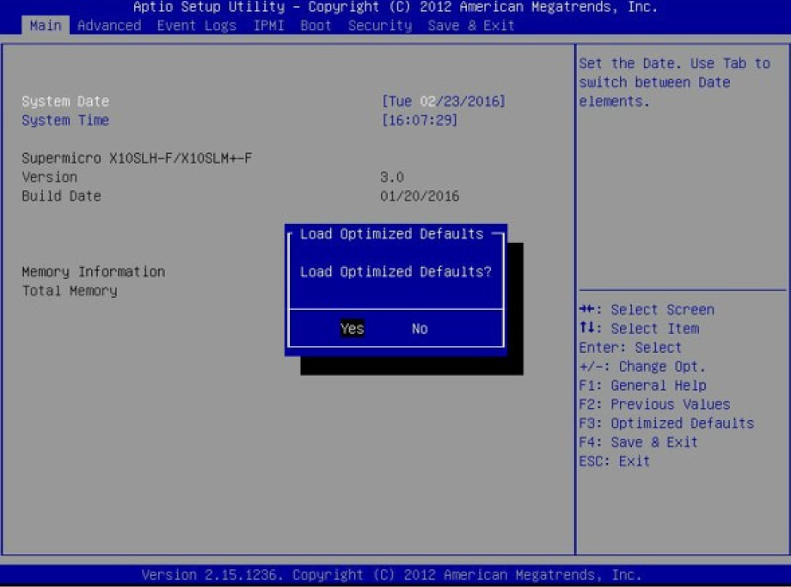Click the 'F1: General Help' hint
791x587 pixels.
tap(642, 386)
